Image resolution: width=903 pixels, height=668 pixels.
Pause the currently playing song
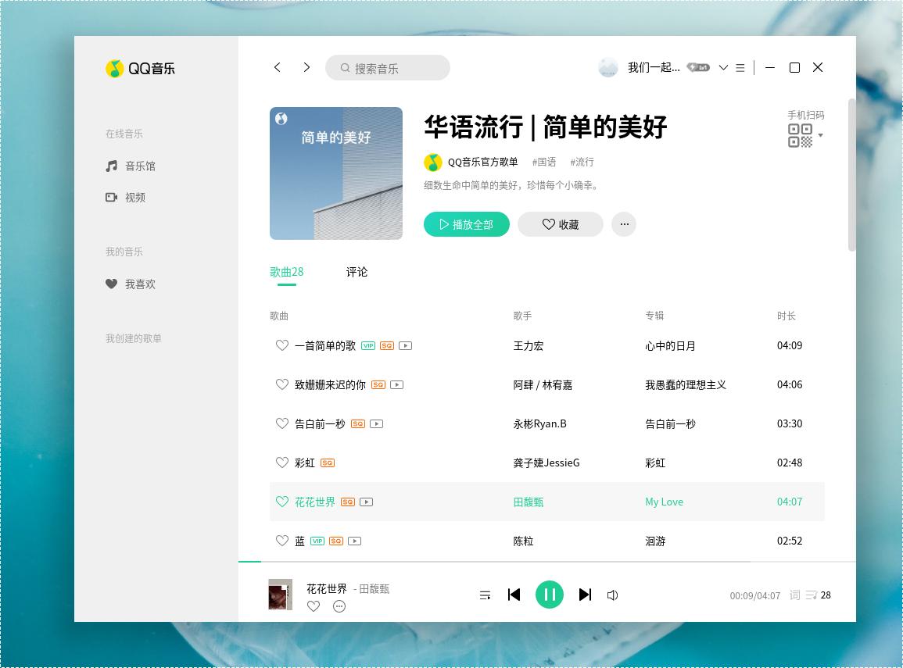[x=550, y=595]
